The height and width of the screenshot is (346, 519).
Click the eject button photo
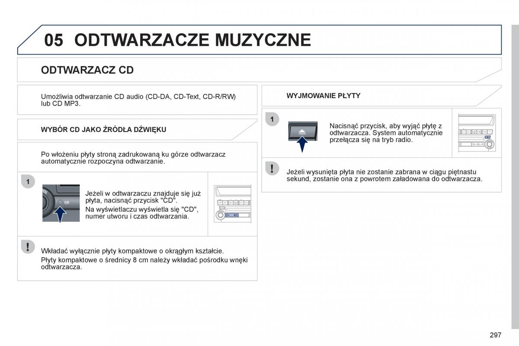pyautogui.click(x=303, y=131)
